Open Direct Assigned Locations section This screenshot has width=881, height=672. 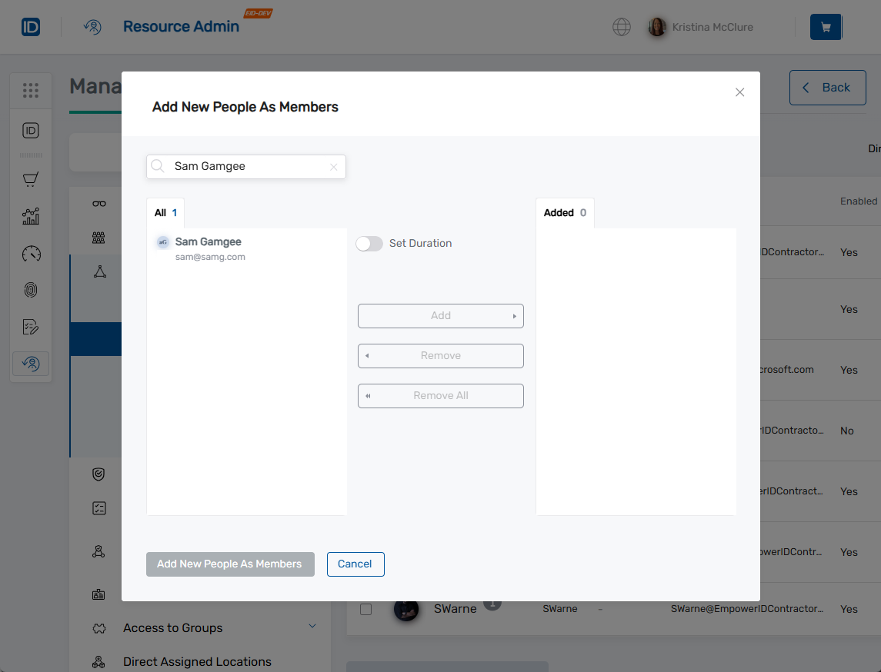(x=197, y=661)
